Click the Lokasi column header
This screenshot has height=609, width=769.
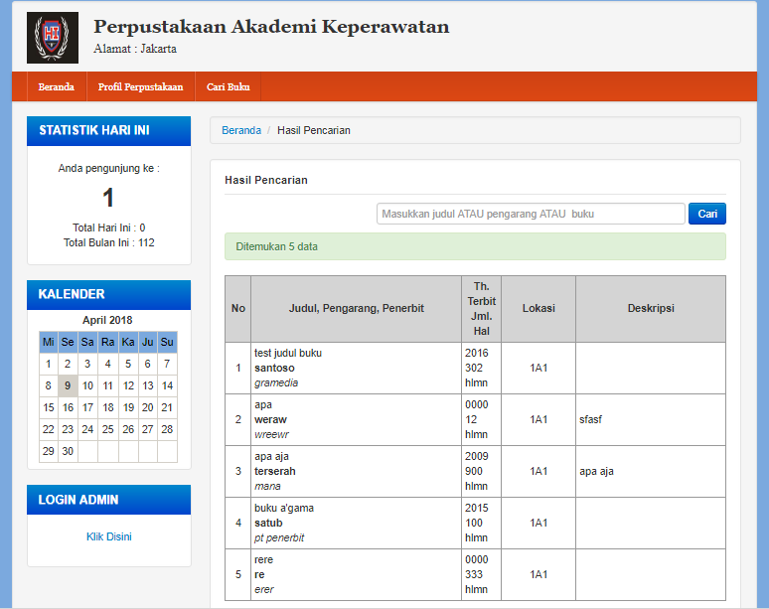pos(538,308)
